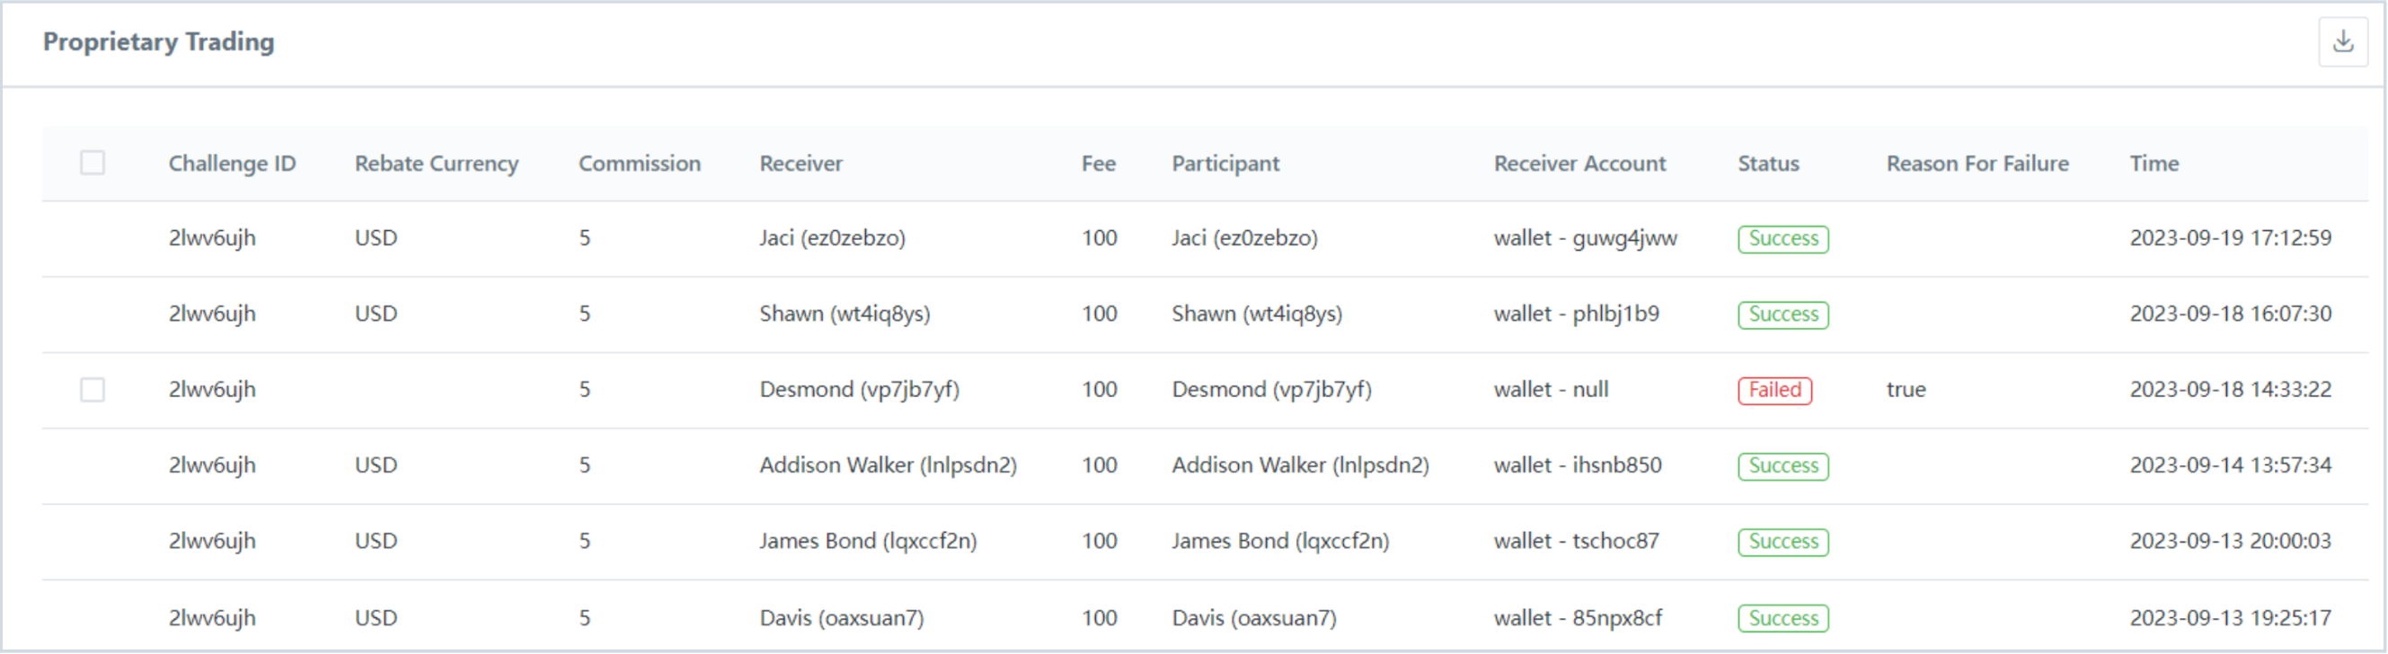The width and height of the screenshot is (2388, 654).
Task: Click wallet - 85npx8cf receiver account
Action: [1577, 618]
